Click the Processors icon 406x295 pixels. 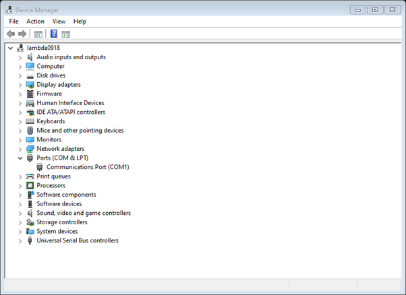tap(30, 185)
